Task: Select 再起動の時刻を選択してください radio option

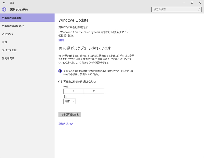Action: pyautogui.click(x=60, y=82)
